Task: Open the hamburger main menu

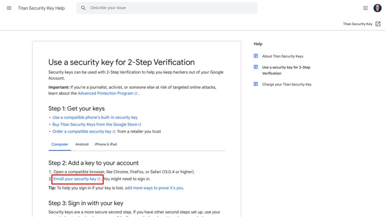Action: [9, 8]
